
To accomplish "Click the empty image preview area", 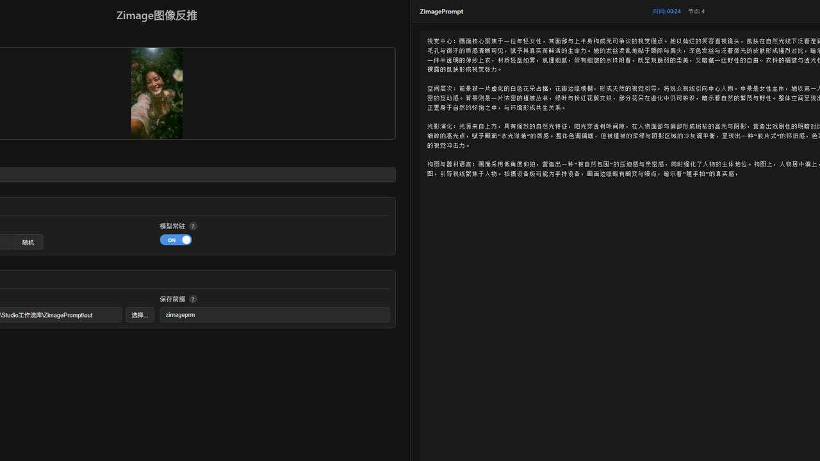I will tap(288, 93).
